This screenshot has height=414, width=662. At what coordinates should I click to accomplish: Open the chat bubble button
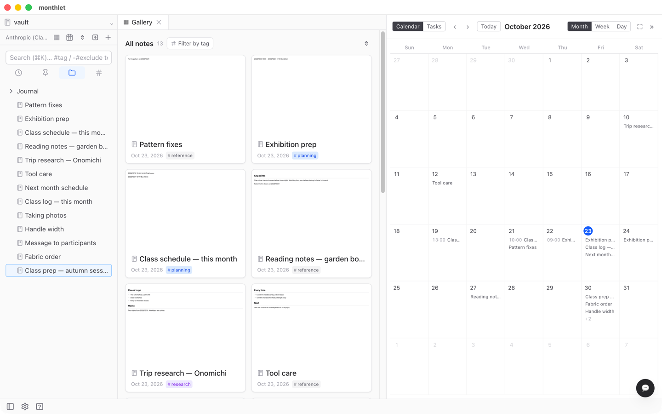tap(645, 388)
